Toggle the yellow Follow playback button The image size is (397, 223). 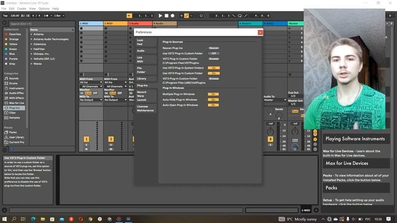[x=129, y=15]
